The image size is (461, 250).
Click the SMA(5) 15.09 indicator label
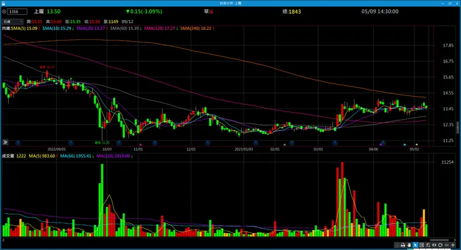[24, 29]
